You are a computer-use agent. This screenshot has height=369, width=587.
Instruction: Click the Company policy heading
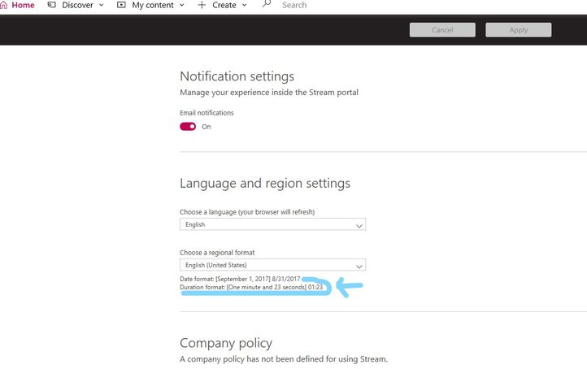226,343
